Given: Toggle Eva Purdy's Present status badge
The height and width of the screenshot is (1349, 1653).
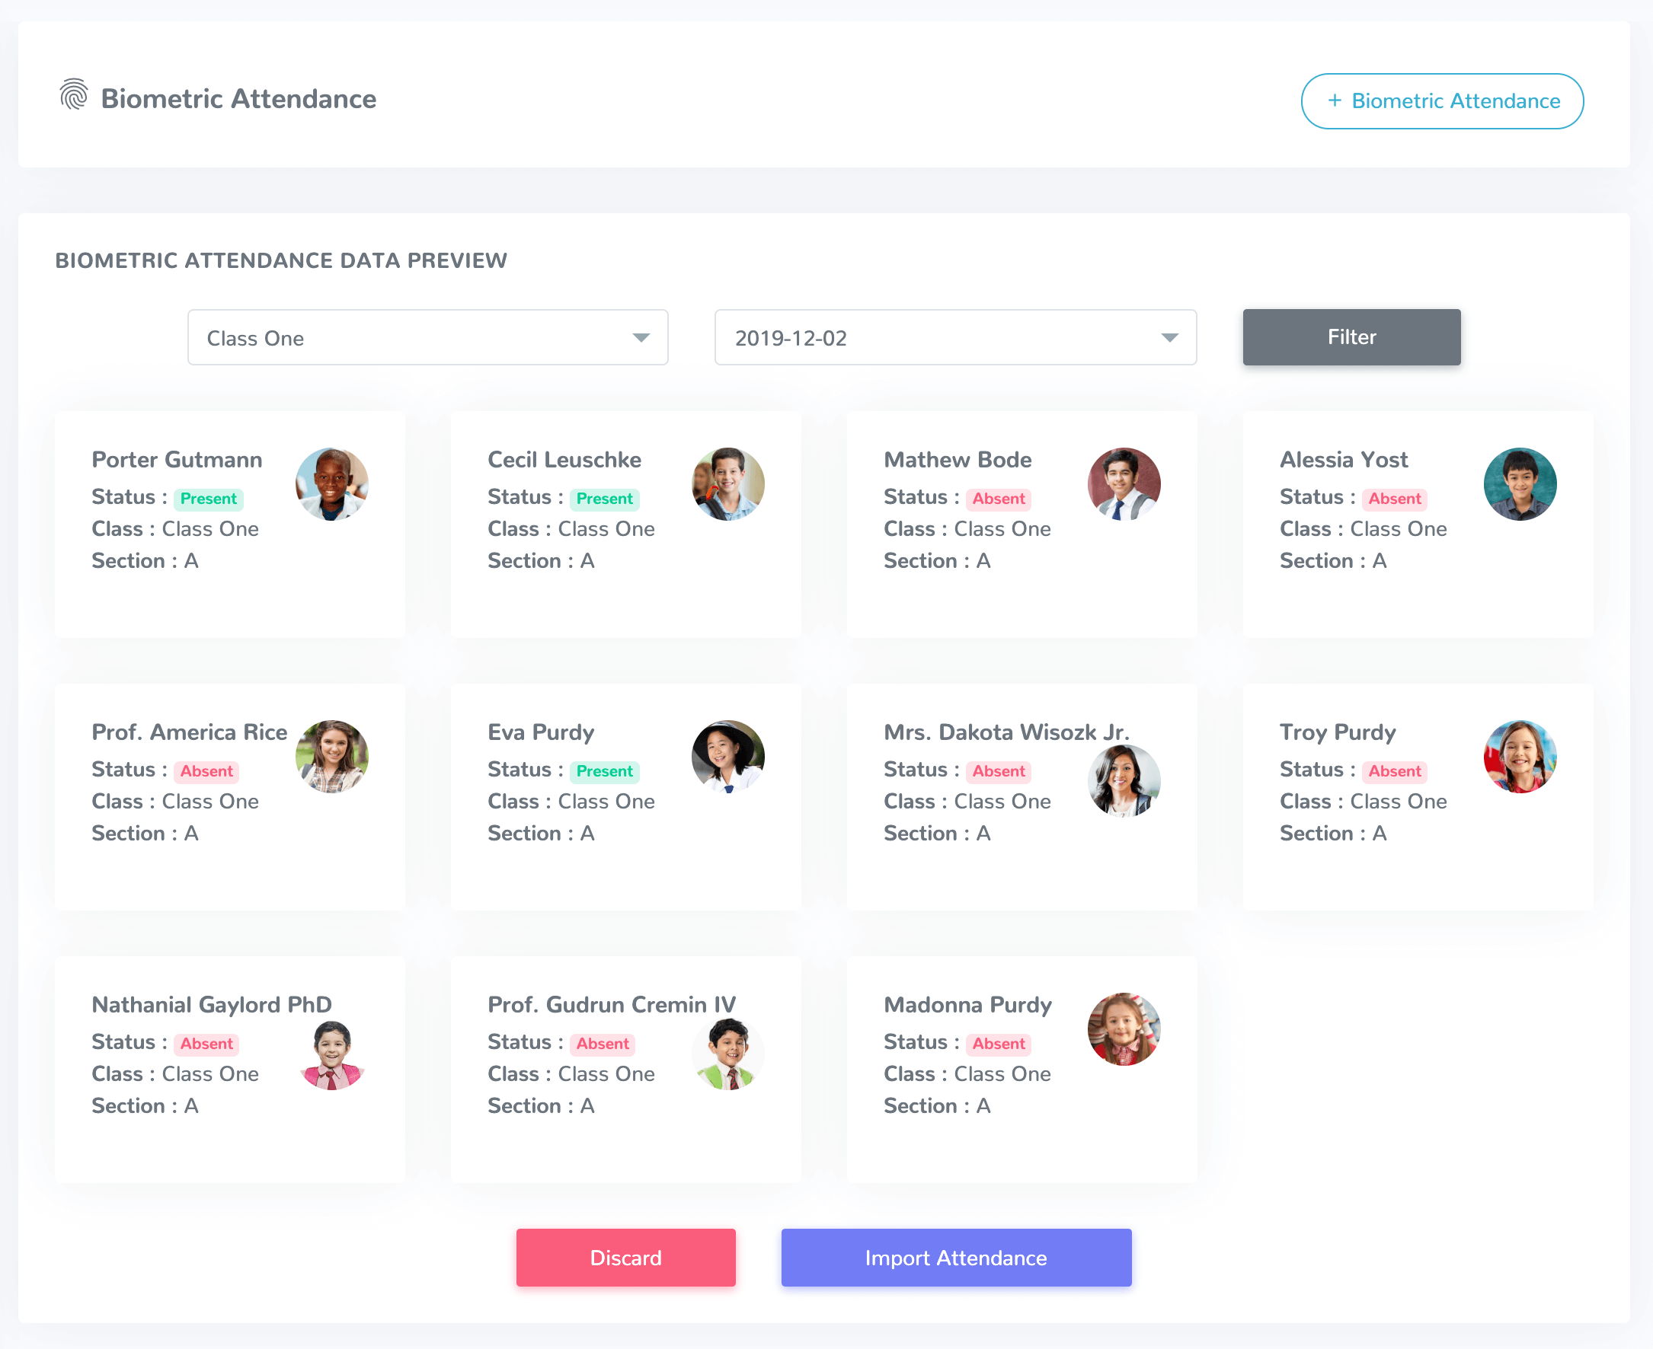Looking at the screenshot, I should point(604,770).
